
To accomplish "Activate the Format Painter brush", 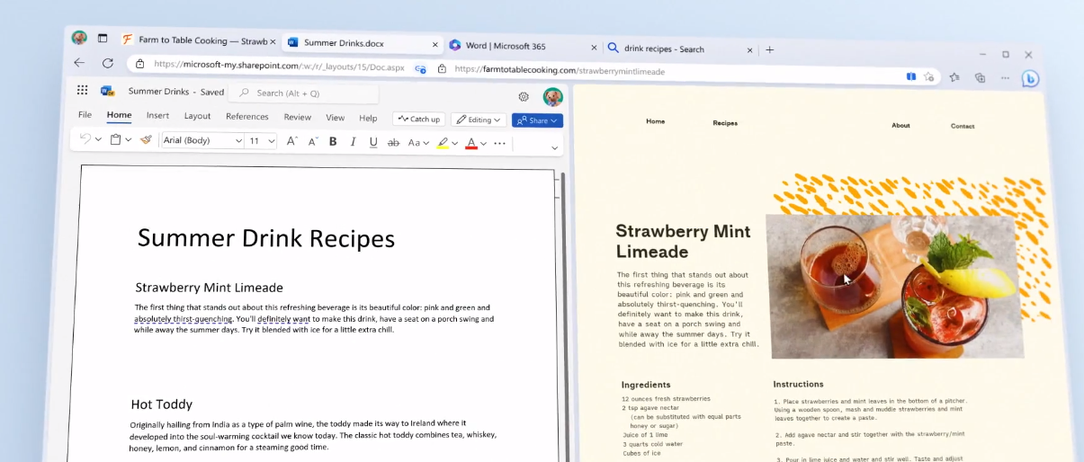I will [146, 140].
